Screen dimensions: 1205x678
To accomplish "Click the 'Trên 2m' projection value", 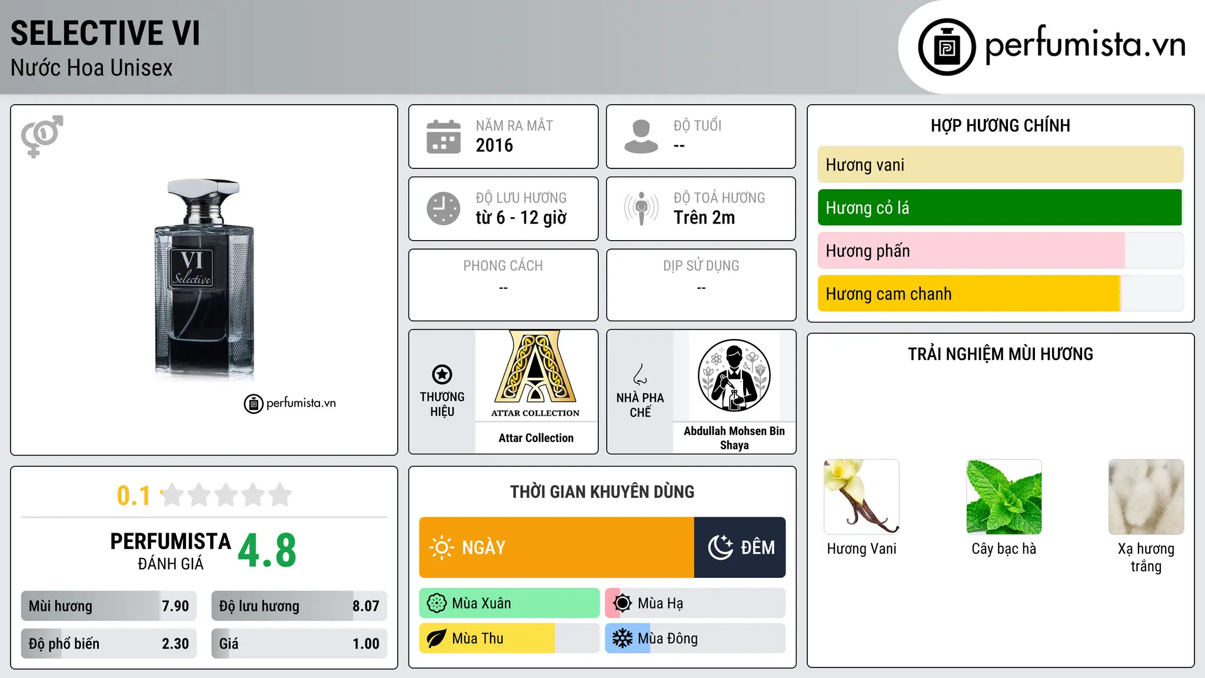I will [x=704, y=218].
